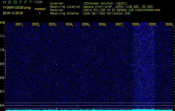Click the 0.8 kHz frequency label

tap(2, 78)
